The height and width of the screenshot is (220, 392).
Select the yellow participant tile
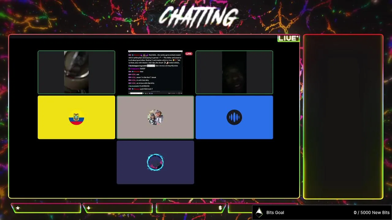click(x=76, y=117)
